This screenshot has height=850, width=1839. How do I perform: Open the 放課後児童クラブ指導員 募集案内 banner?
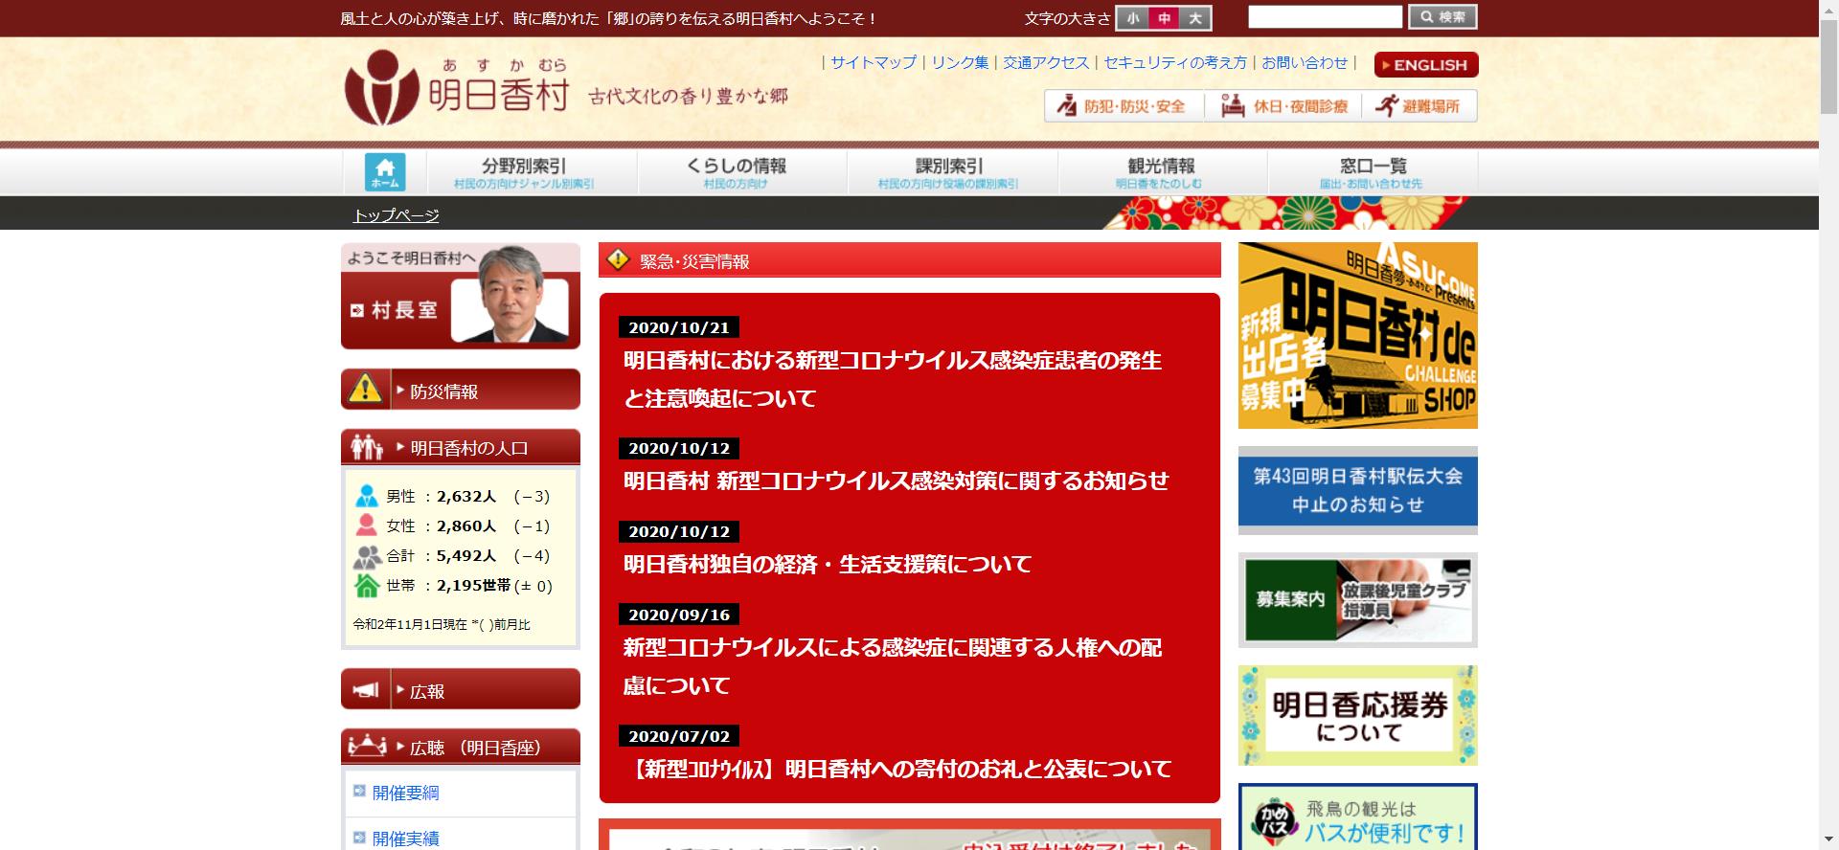pos(1357,600)
